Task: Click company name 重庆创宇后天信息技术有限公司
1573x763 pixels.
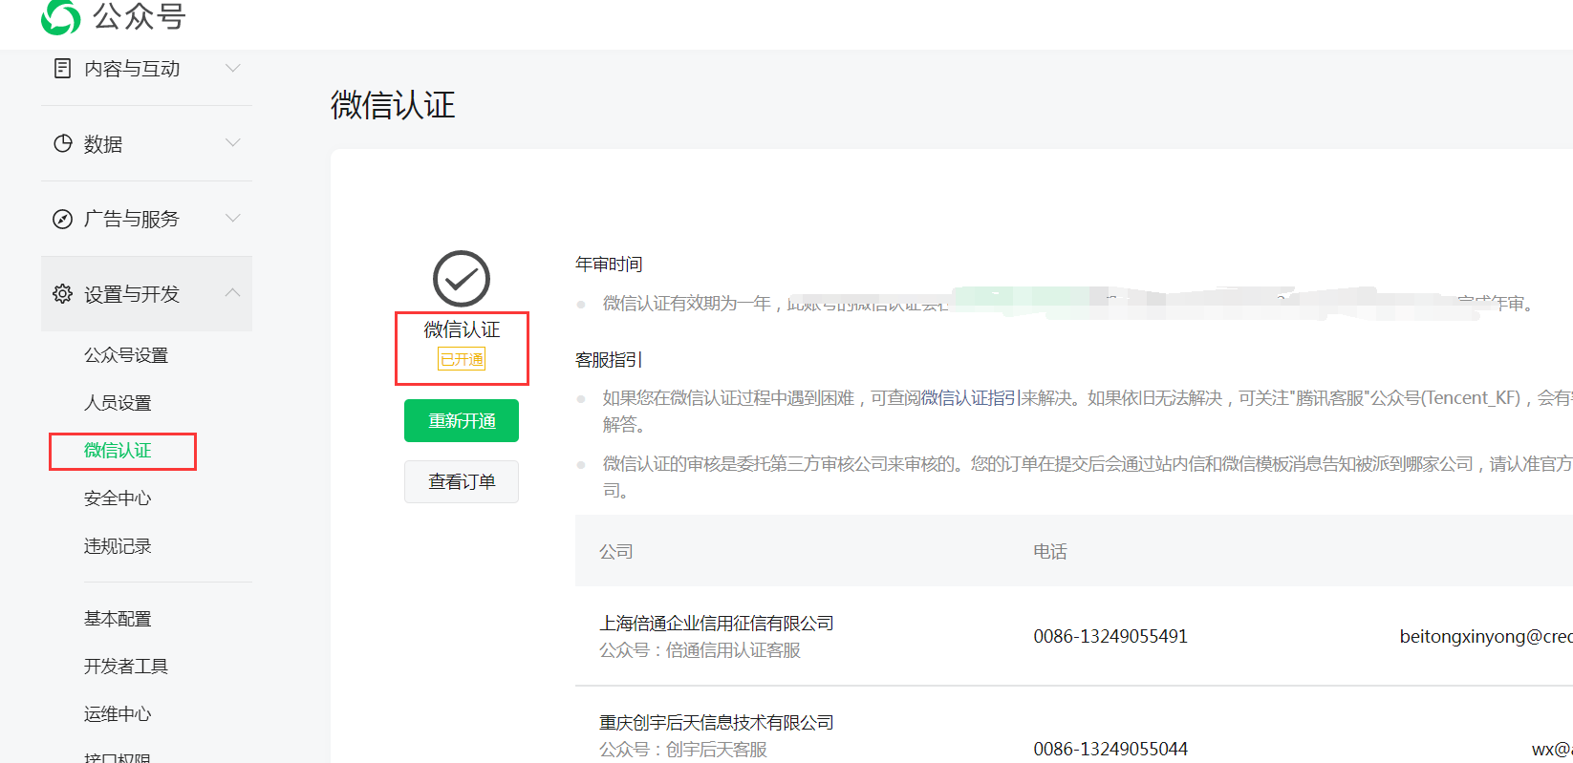Action: pos(717,723)
